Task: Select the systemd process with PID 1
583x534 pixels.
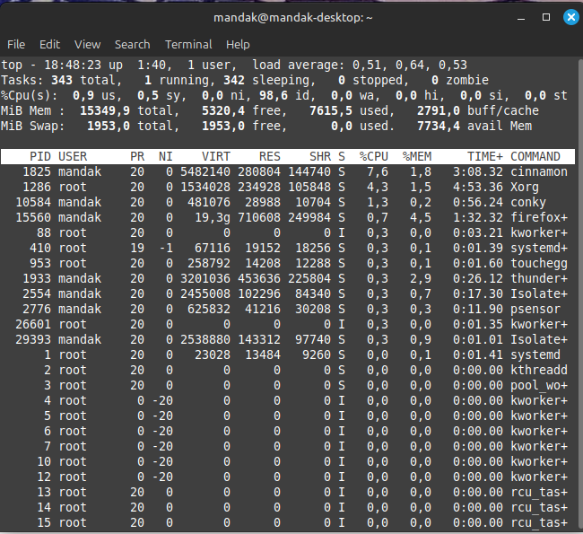Action: (535, 355)
